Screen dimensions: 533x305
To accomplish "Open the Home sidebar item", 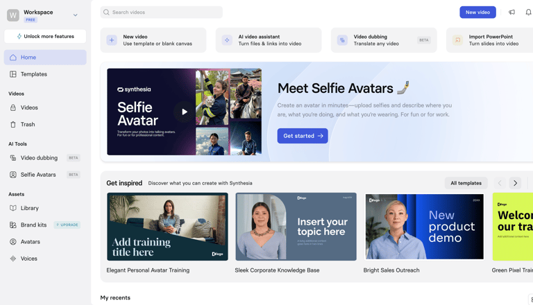I will click(x=45, y=58).
